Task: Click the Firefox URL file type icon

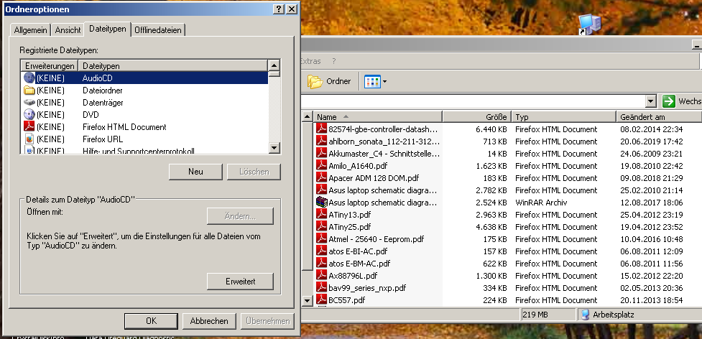Action: (x=29, y=139)
